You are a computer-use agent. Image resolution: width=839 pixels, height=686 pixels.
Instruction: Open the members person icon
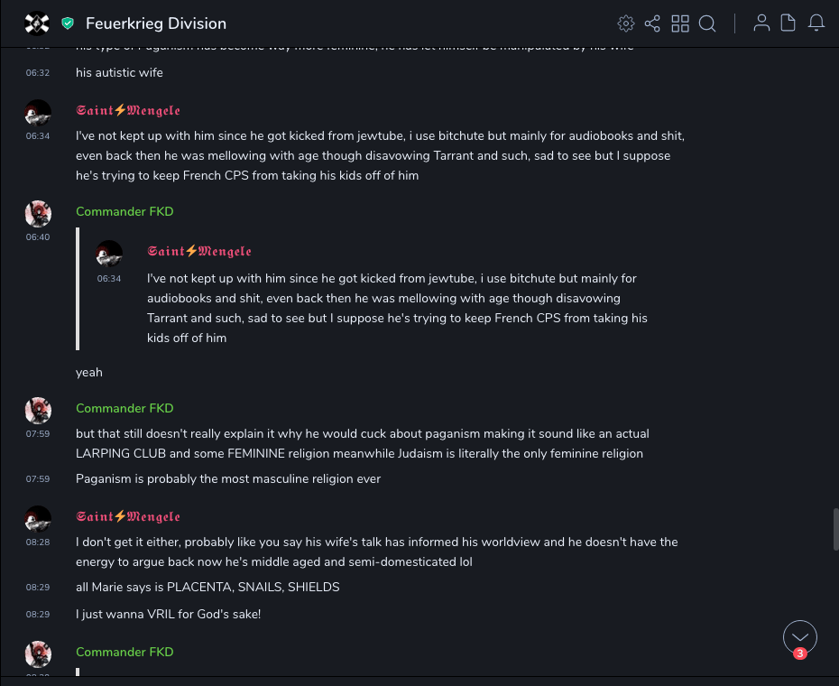761,23
